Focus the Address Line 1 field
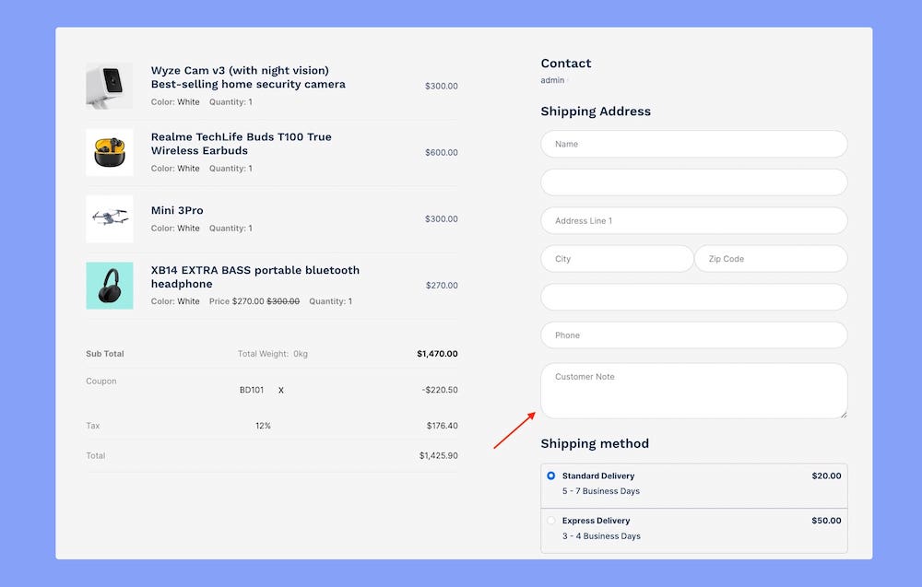 coord(693,221)
